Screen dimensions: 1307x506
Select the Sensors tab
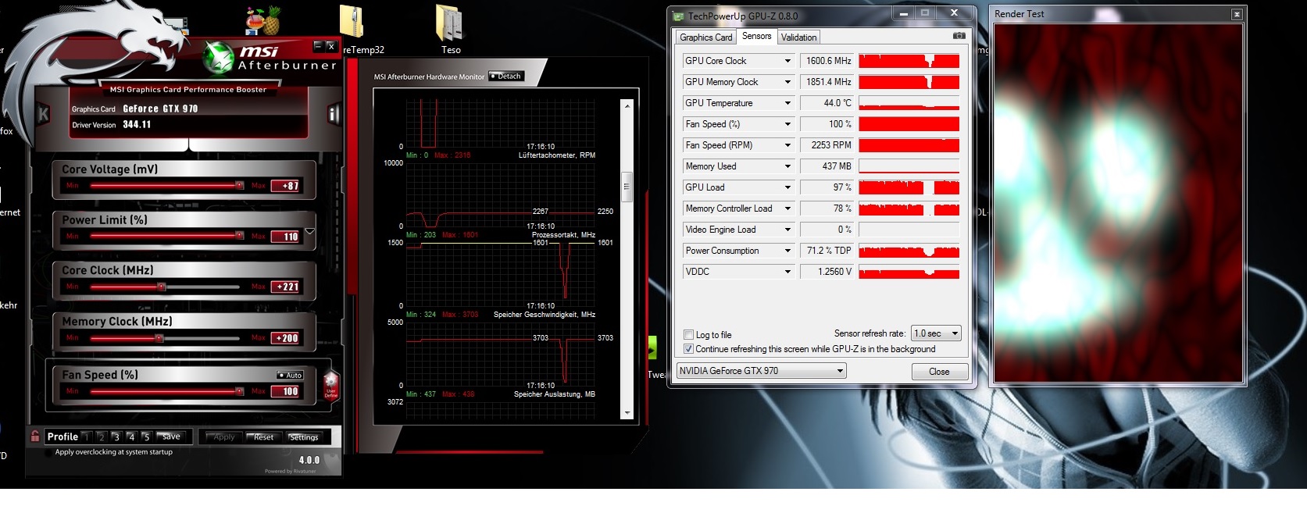tap(756, 36)
